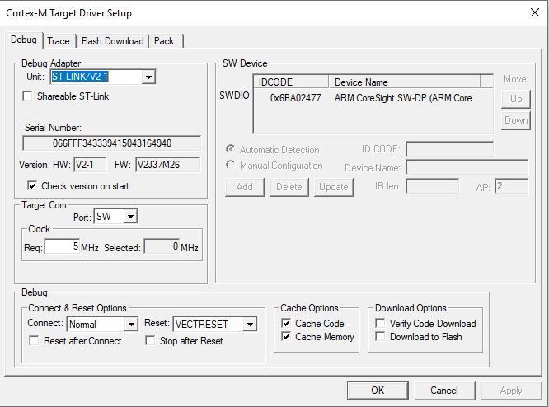Click the FW version field V2J37M26

point(167,165)
